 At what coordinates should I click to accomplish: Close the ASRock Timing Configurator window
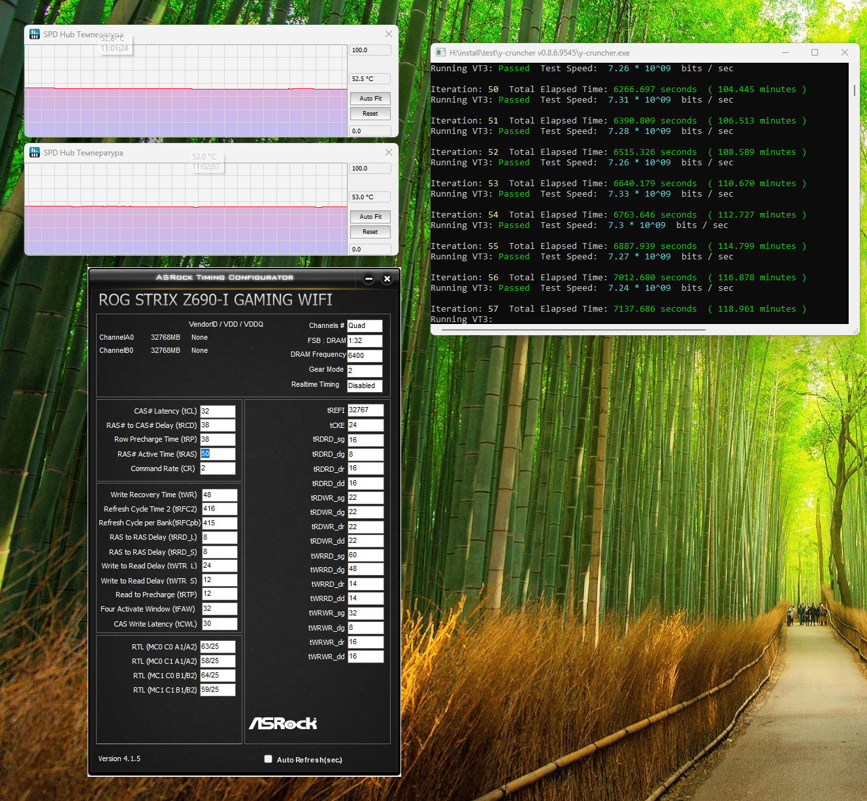[387, 279]
